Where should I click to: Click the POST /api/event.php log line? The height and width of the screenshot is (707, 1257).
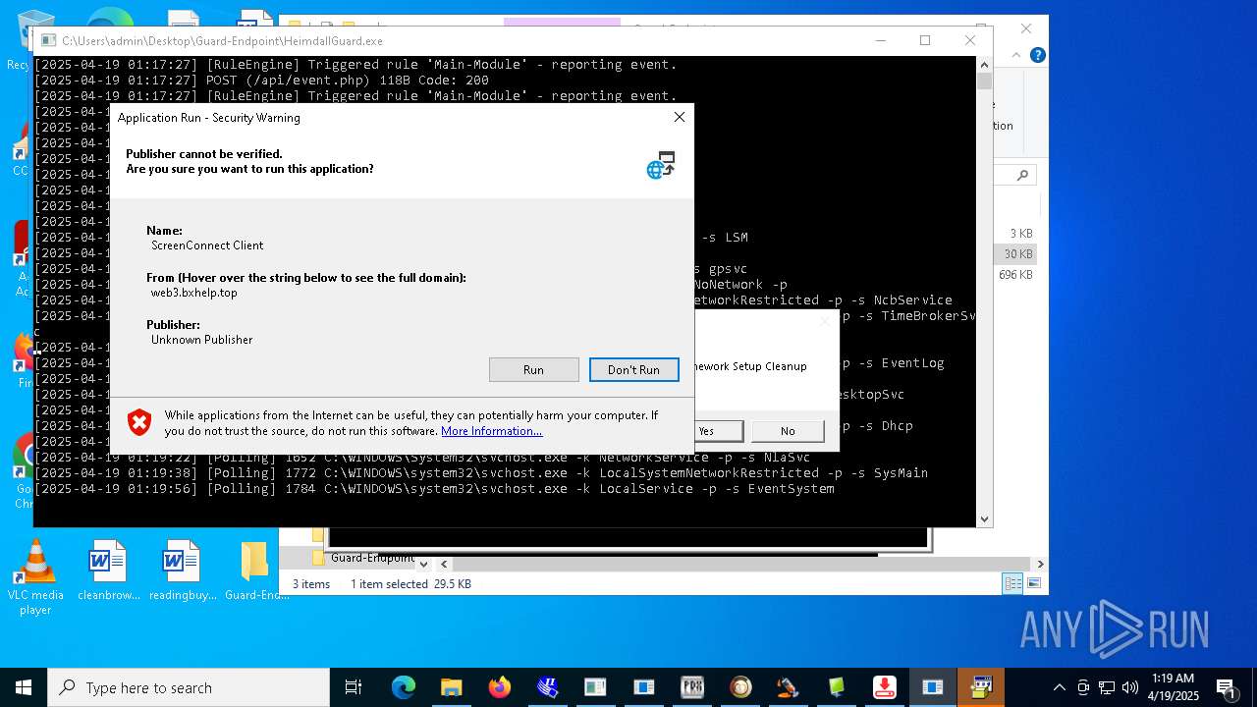point(261,81)
